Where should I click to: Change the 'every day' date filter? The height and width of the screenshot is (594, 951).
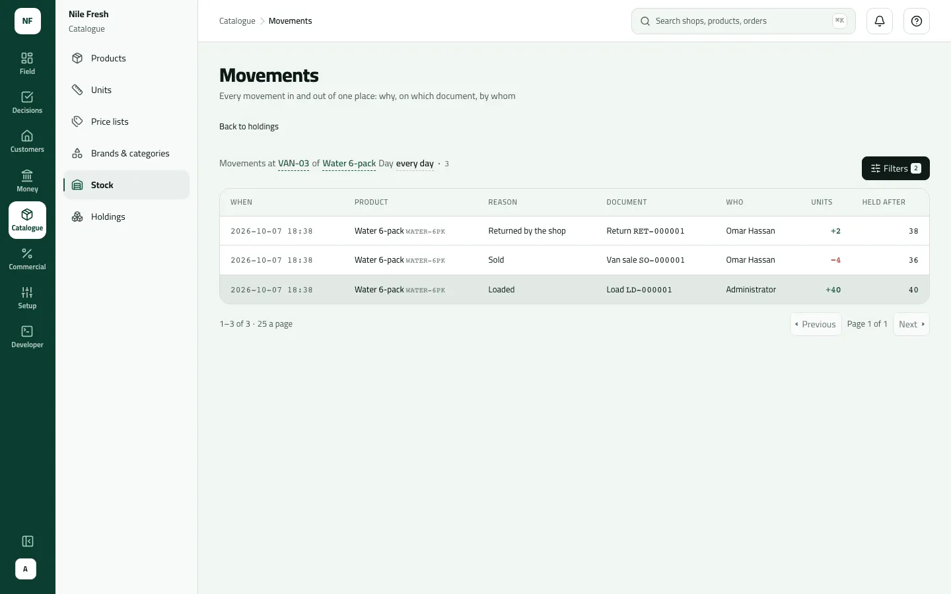tap(415, 164)
